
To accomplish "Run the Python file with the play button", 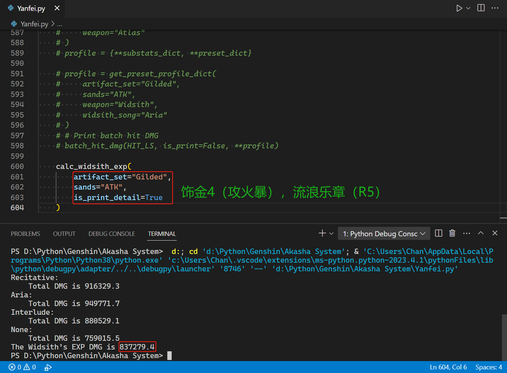I will (459, 8).
